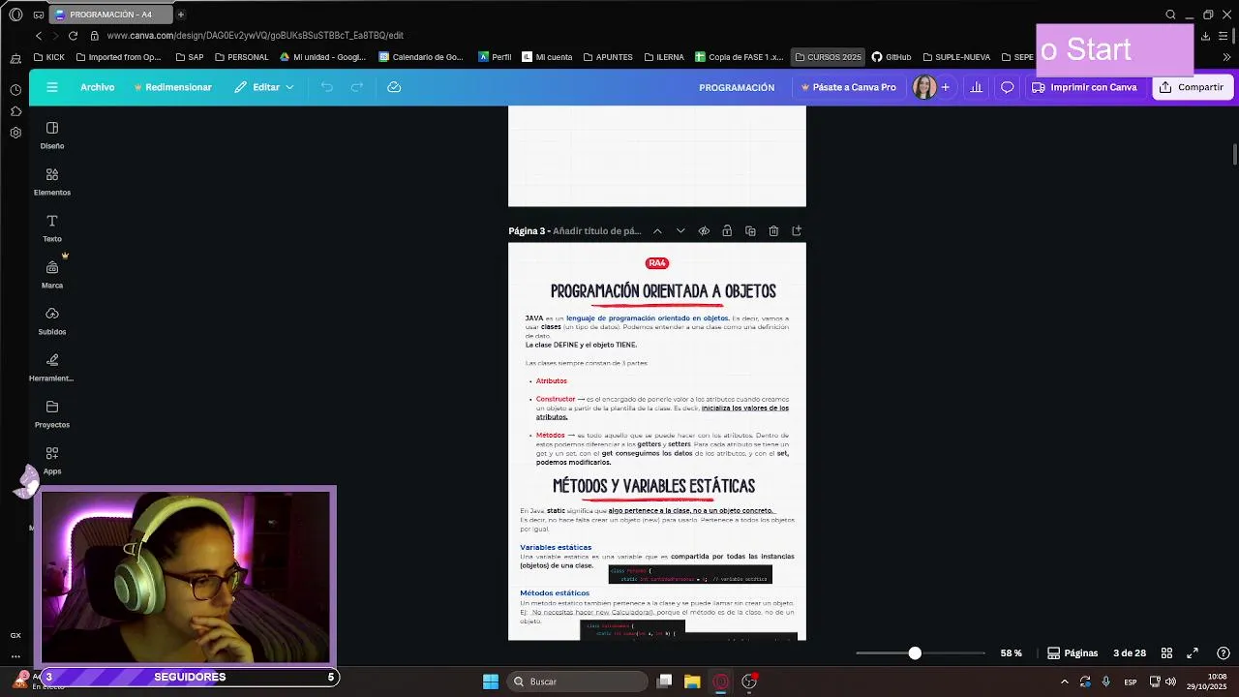Image resolution: width=1239 pixels, height=697 pixels.
Task: Check cloud save status icon
Action: 394,87
